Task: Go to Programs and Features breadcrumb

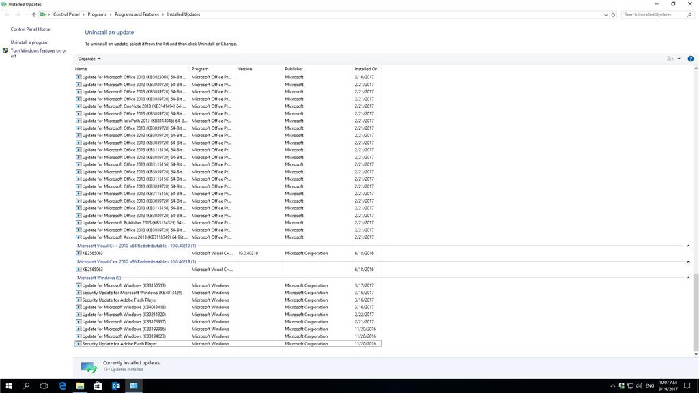Action: pyautogui.click(x=137, y=15)
